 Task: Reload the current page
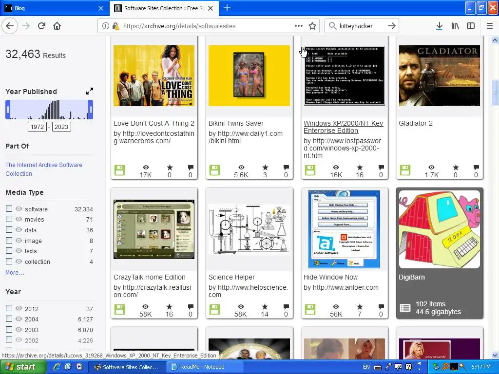(x=41, y=26)
